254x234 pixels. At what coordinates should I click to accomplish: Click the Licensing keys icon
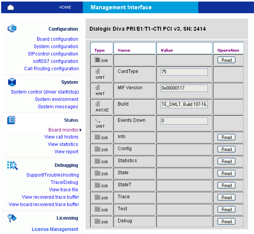(12, 218)
